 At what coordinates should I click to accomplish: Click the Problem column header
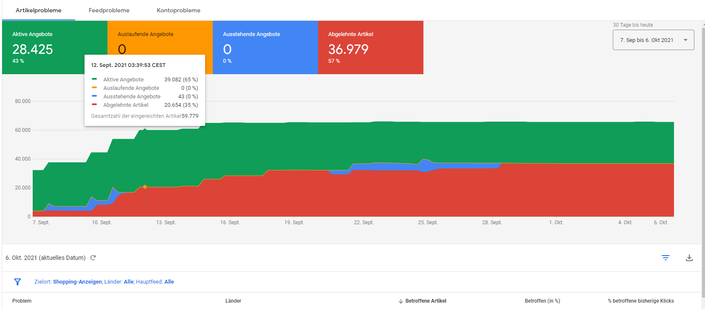click(22, 301)
